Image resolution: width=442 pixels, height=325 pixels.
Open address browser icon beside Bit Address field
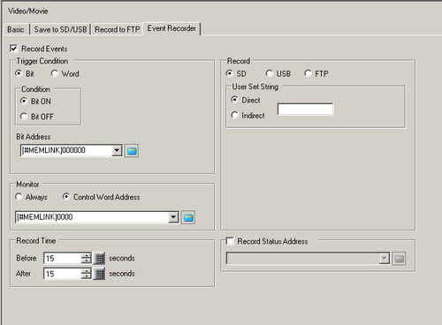132,151
